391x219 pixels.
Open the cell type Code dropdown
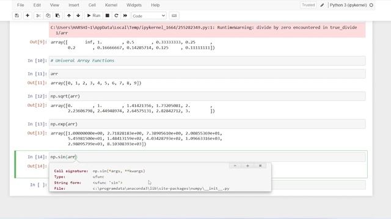[x=149, y=16]
